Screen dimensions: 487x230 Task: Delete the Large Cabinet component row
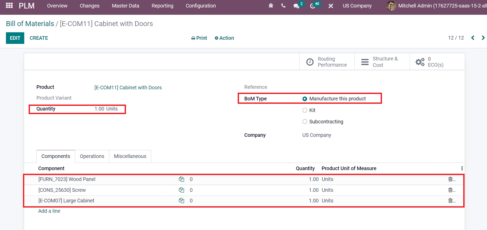click(450, 201)
